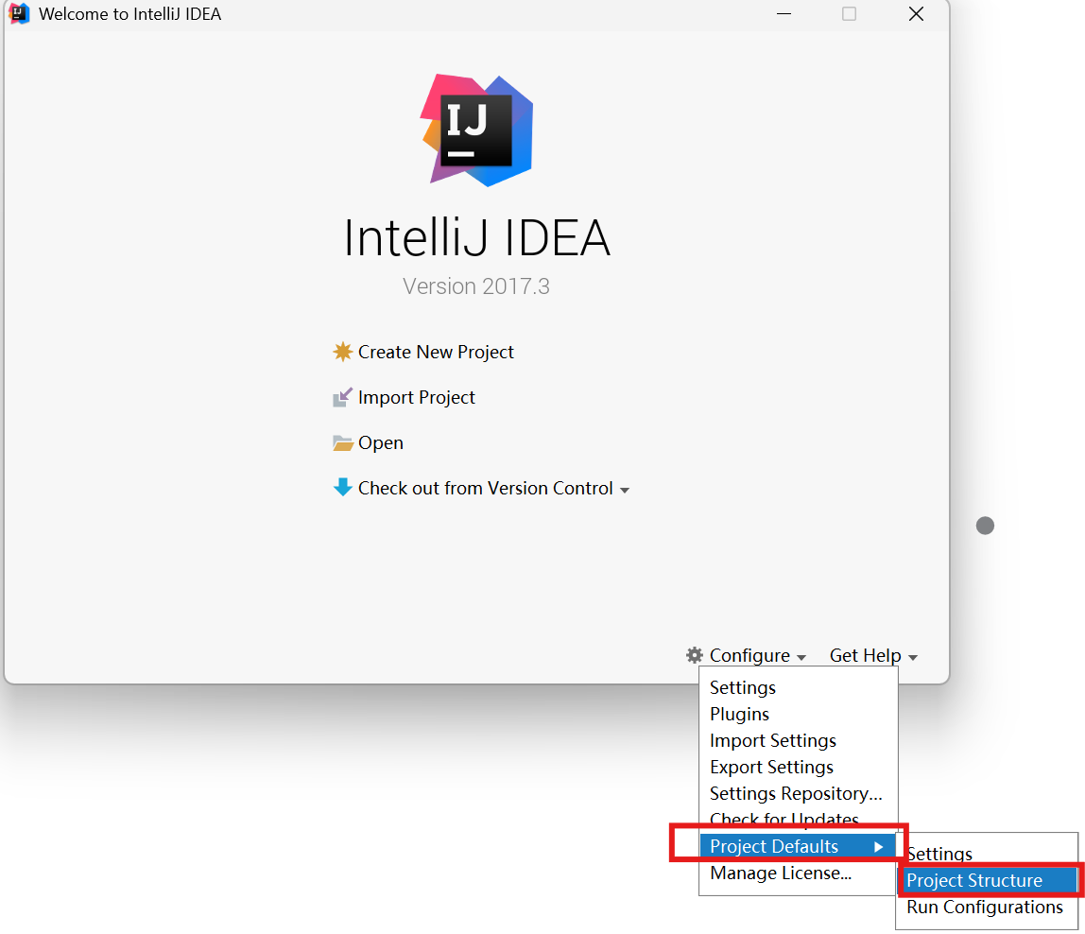
Task: Click the Open folder icon
Action: [342, 443]
